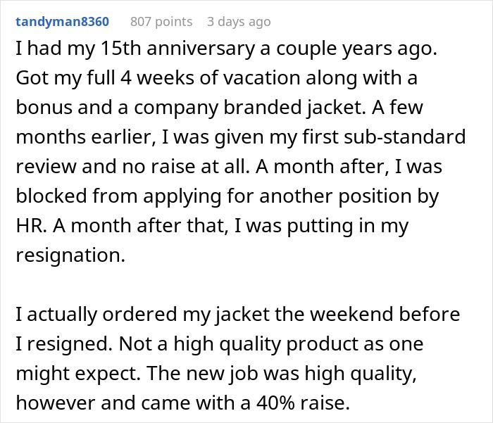Screen dimensions: 493x423
Task: Click the 807 points score
Action: point(162,22)
